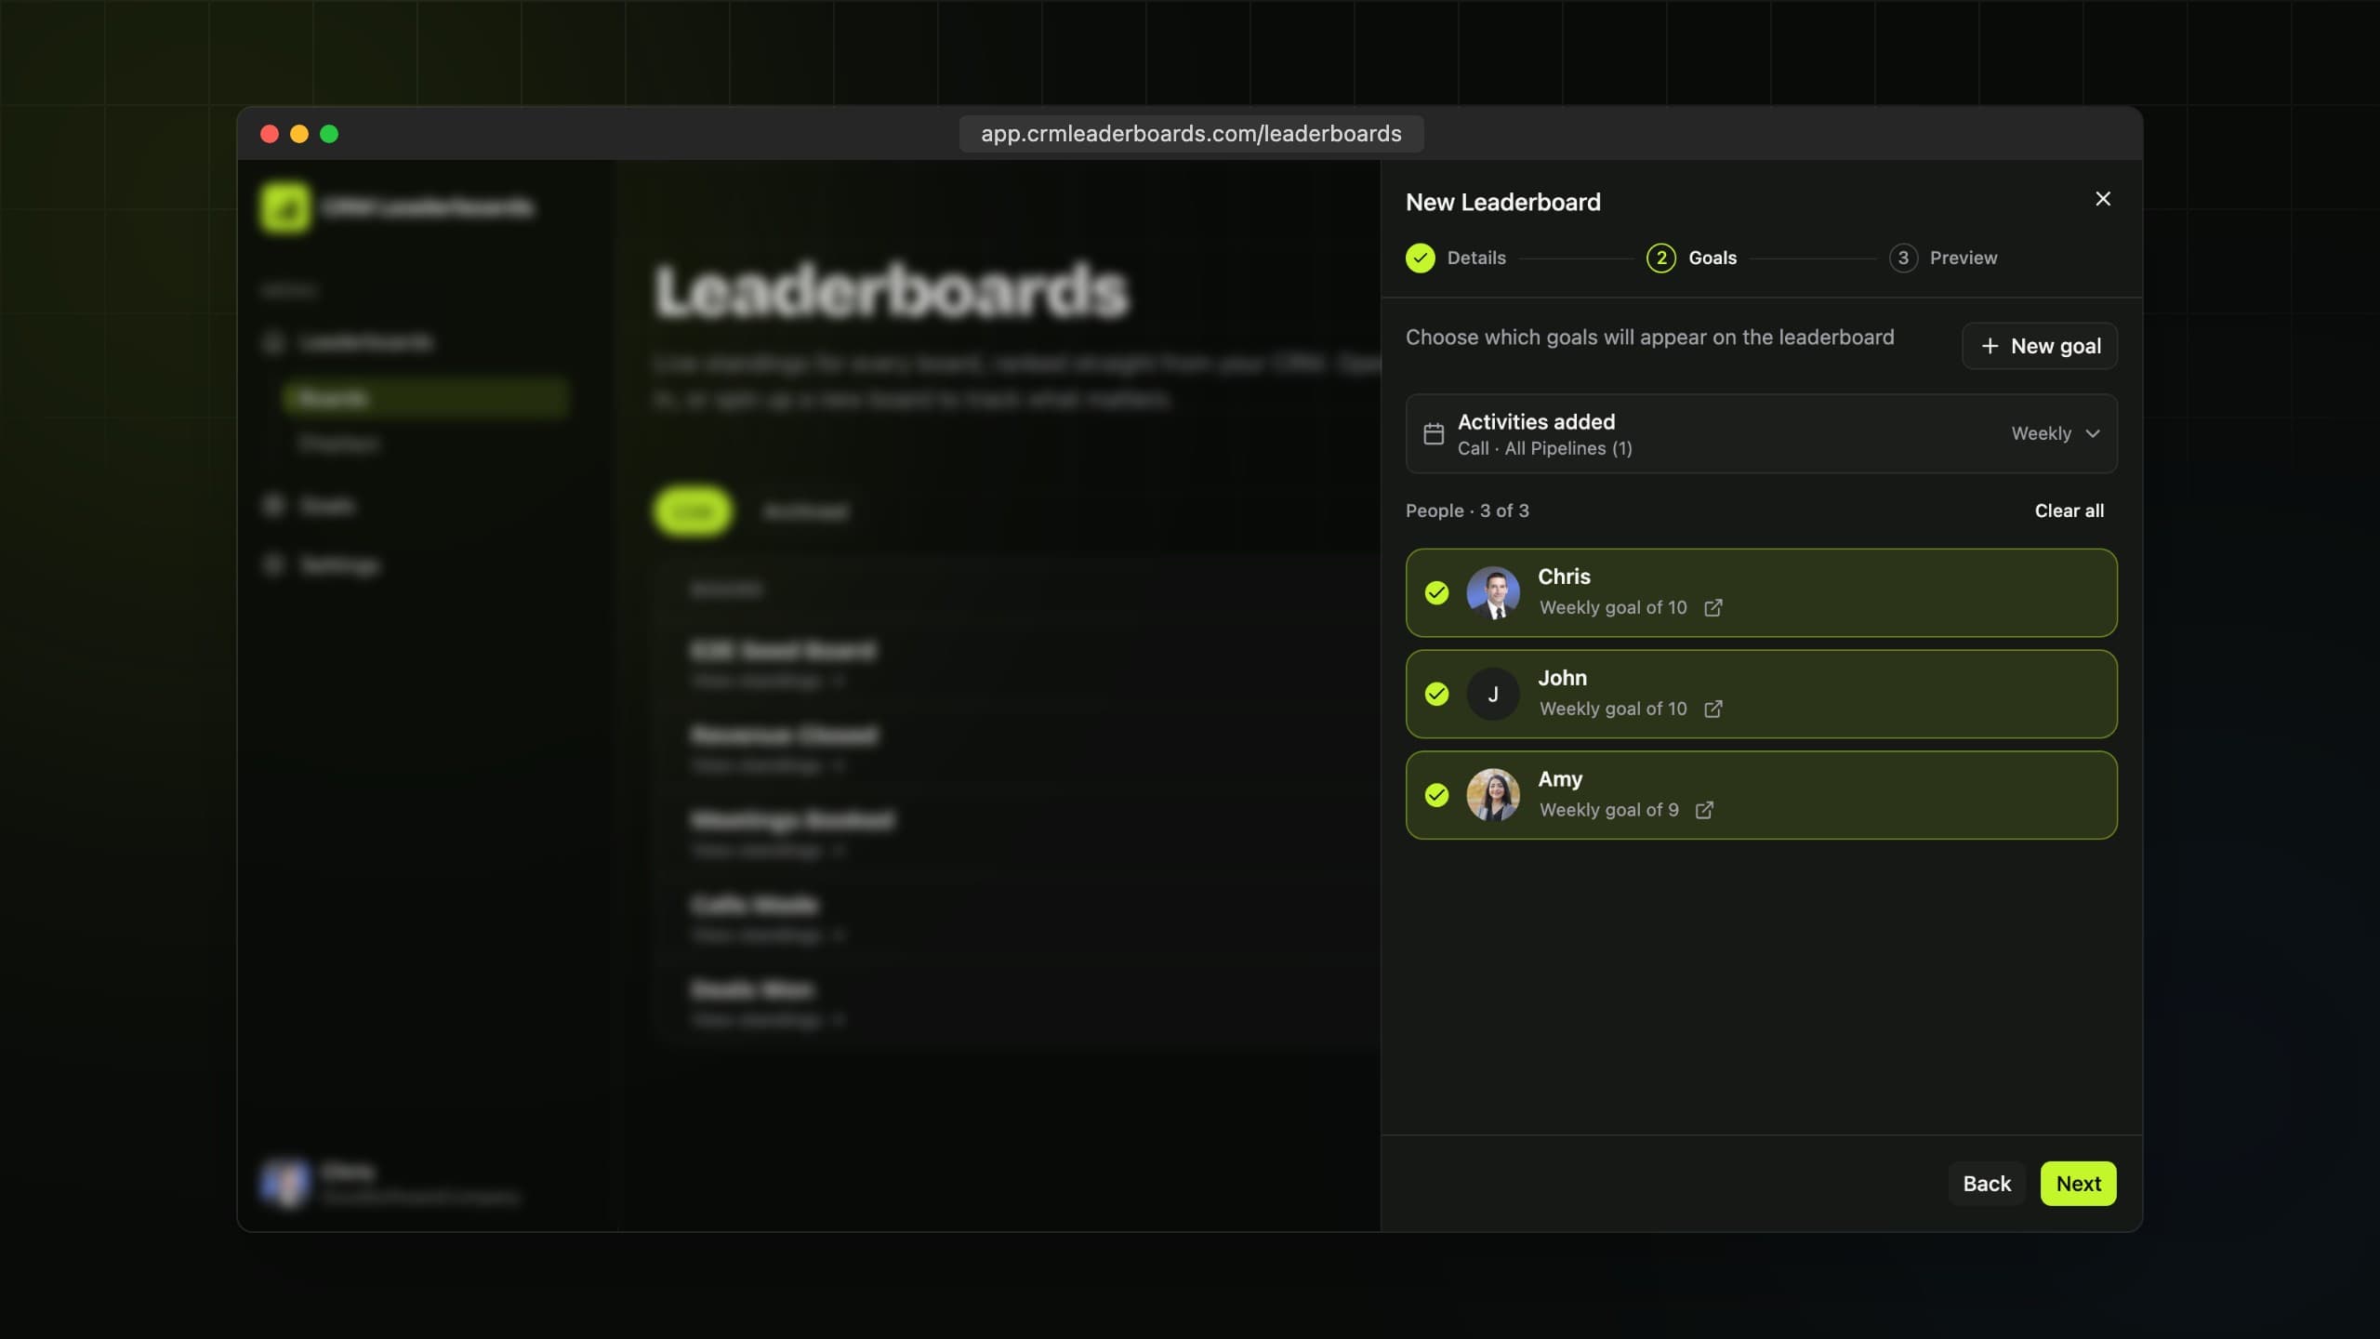The height and width of the screenshot is (1339, 2380).
Task: Click the step 2 number circle
Action: point(1661,258)
